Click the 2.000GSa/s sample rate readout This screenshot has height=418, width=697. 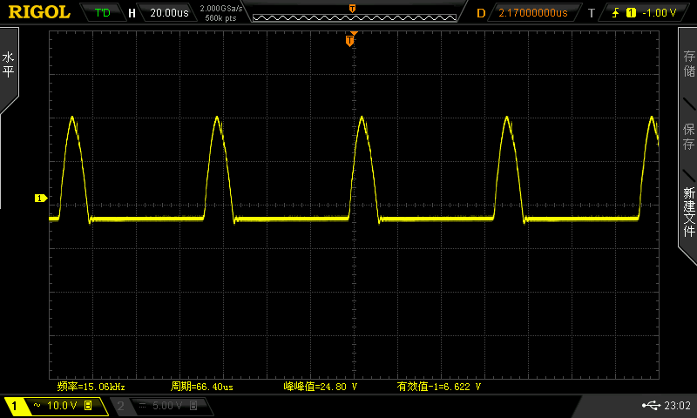click(x=221, y=9)
